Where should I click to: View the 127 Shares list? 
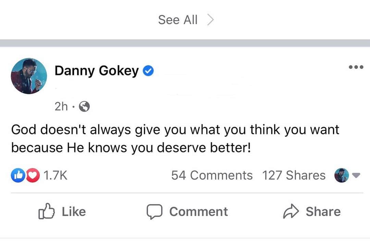coord(294,175)
